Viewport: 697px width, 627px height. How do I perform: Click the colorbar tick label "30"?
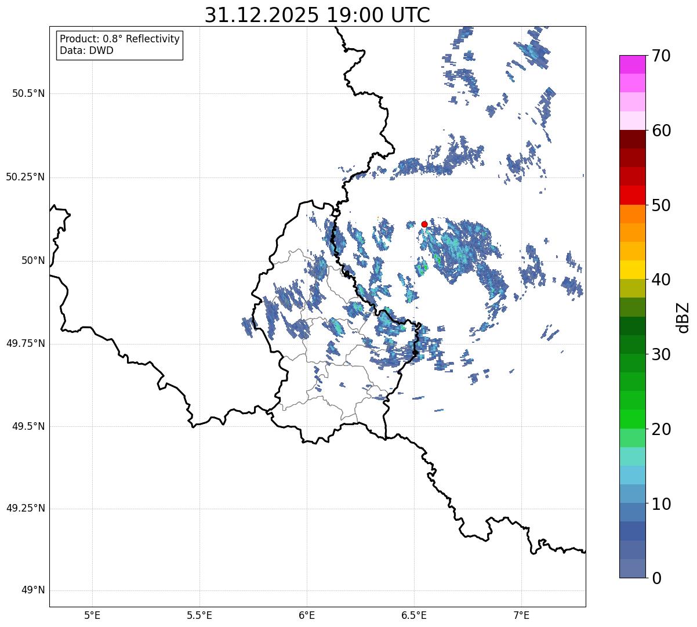[661, 354]
